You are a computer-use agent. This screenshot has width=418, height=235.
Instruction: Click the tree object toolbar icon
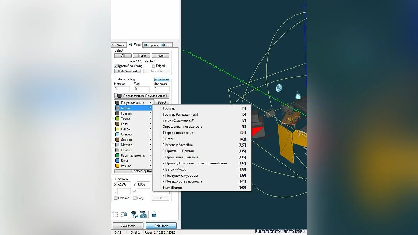point(134,214)
